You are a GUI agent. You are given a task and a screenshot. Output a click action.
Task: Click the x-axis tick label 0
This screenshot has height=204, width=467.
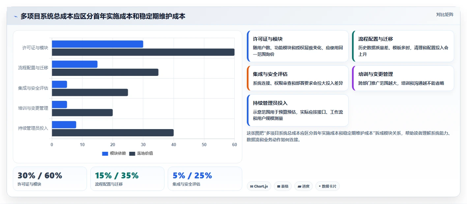(x=52, y=145)
